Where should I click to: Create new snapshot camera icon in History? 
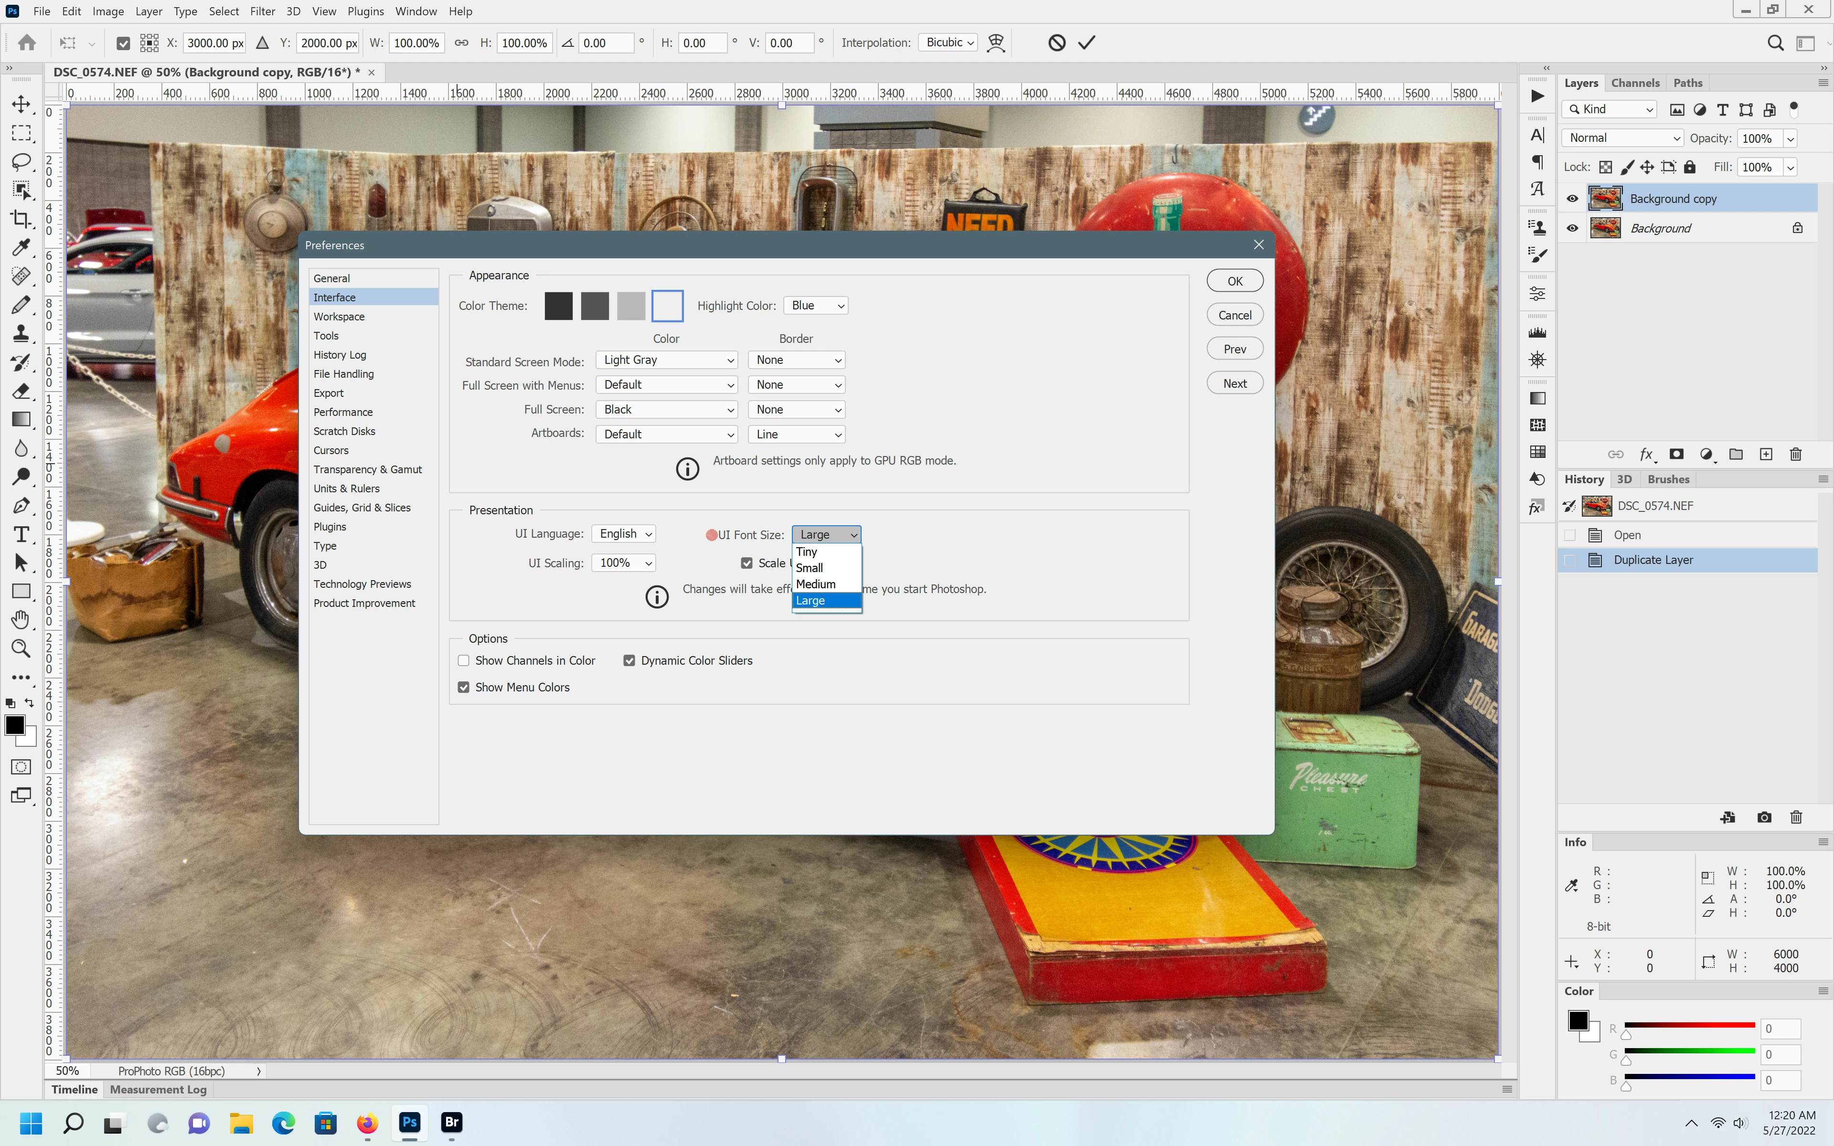(1764, 817)
